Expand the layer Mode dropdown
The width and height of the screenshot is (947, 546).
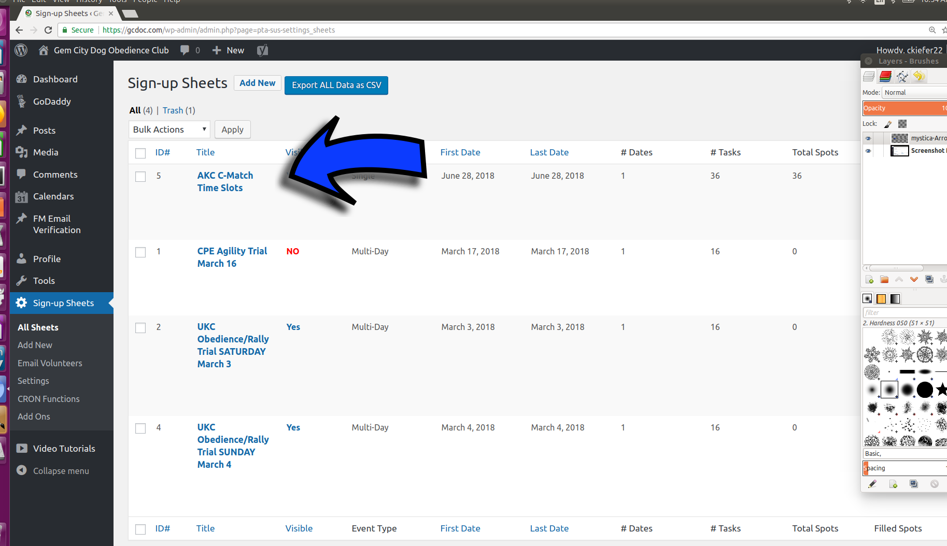914,93
